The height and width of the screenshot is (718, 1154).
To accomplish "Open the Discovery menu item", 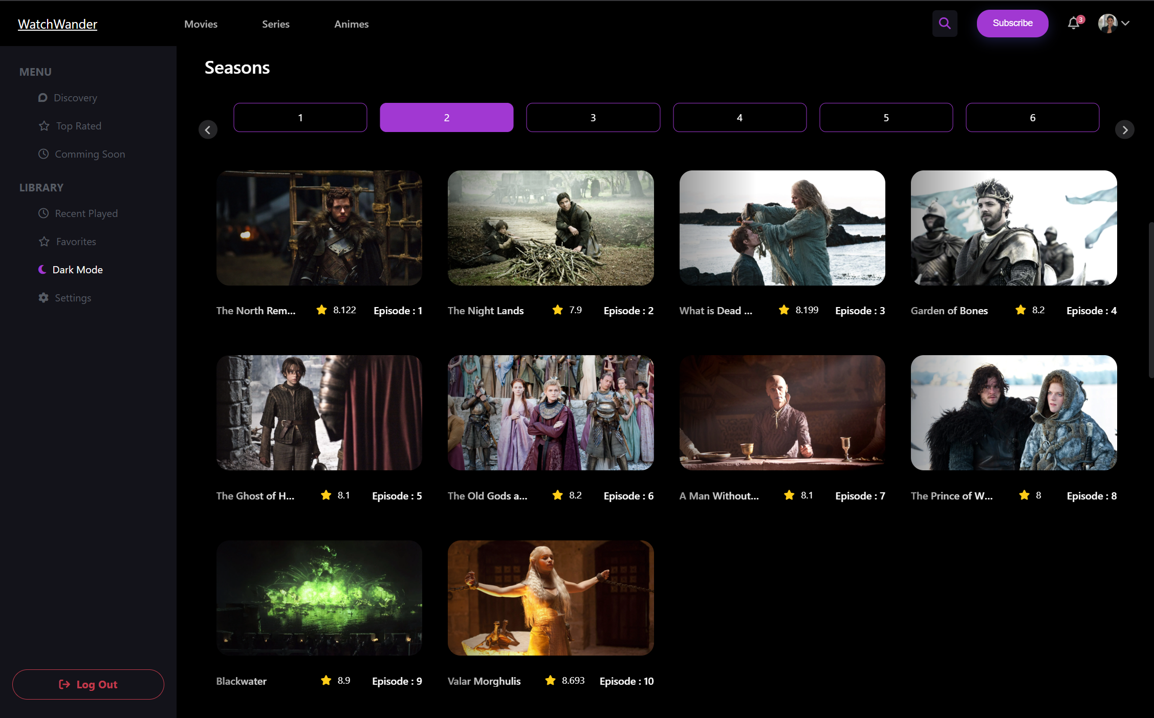I will point(75,98).
